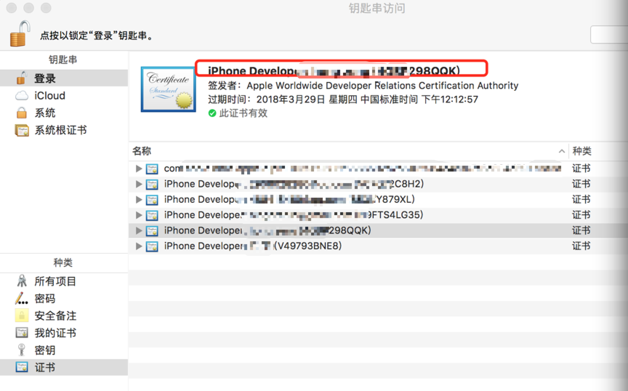628x391 pixels.
Task: Click certificate icon of C8H2 row
Action: click(x=152, y=184)
